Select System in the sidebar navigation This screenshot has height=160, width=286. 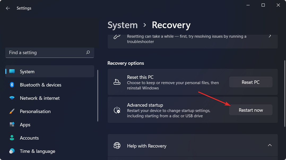[27, 71]
